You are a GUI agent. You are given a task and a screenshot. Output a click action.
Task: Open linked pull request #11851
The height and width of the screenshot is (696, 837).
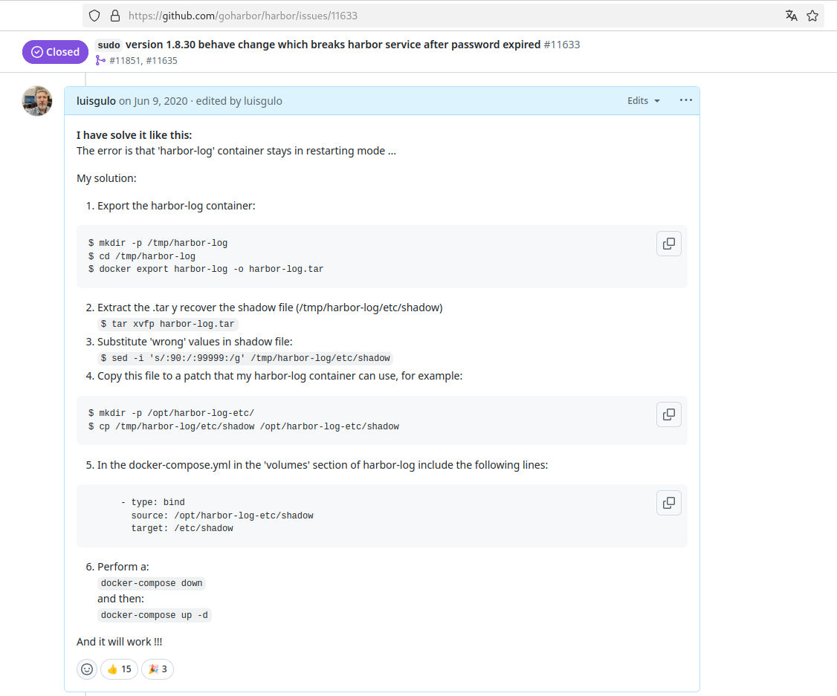pos(125,60)
